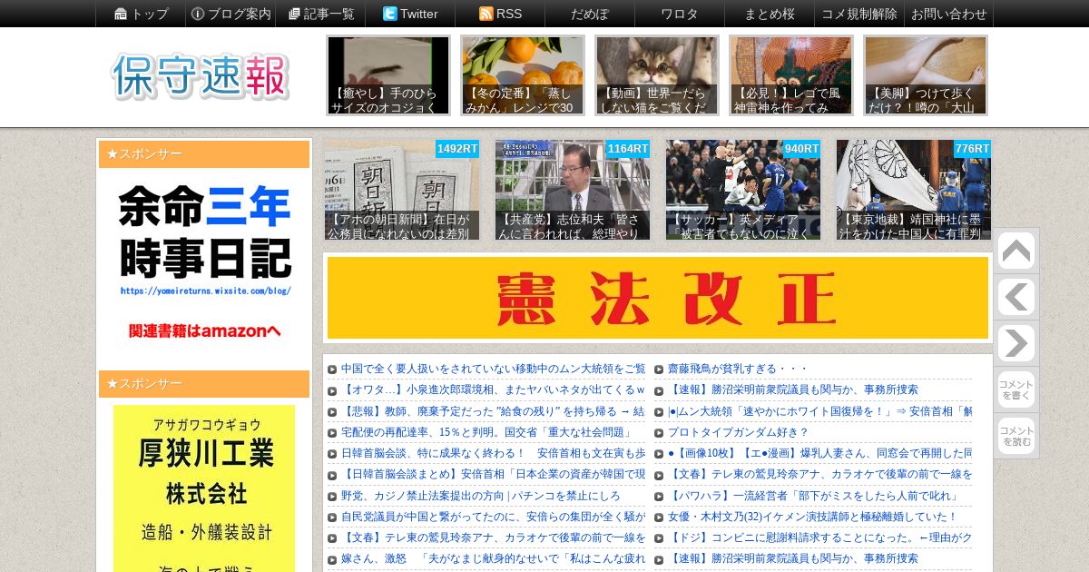Screen dimensions: 1089x572
Task: Click the コメントを書く side button
Action: click(x=1015, y=390)
